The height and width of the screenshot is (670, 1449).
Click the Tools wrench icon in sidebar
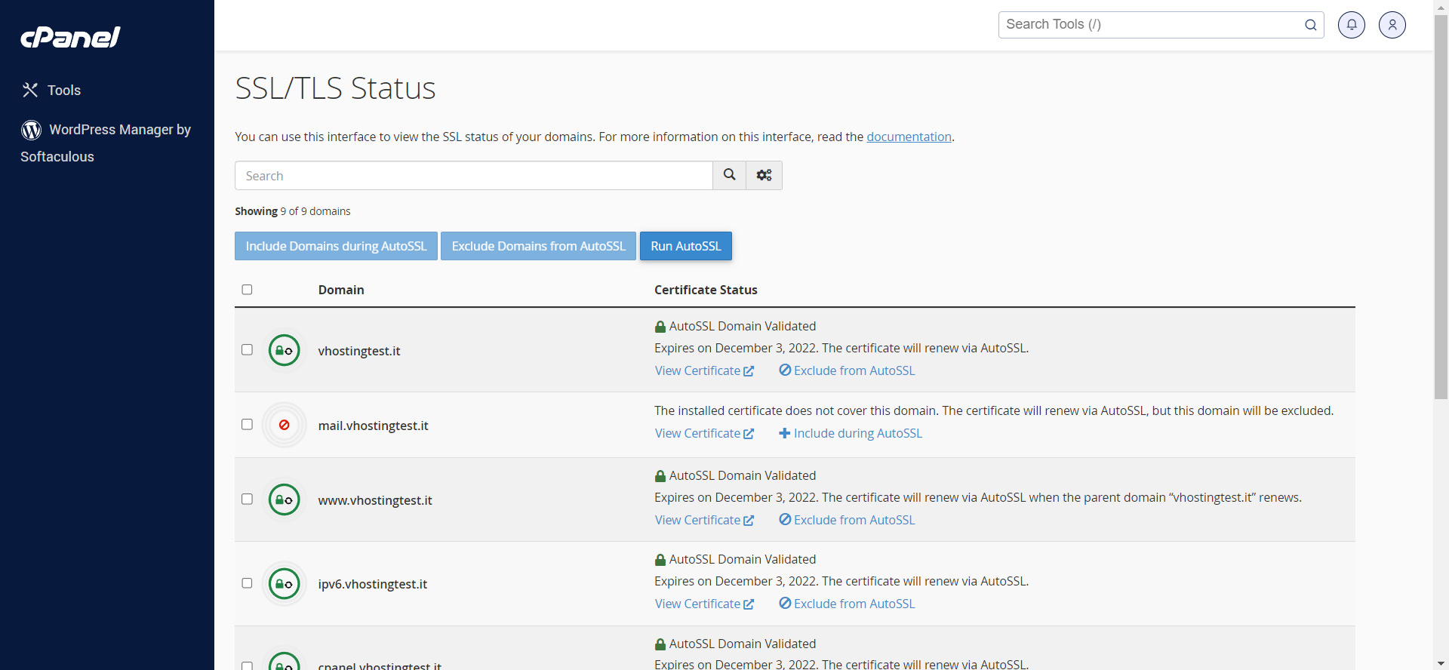[x=30, y=91]
